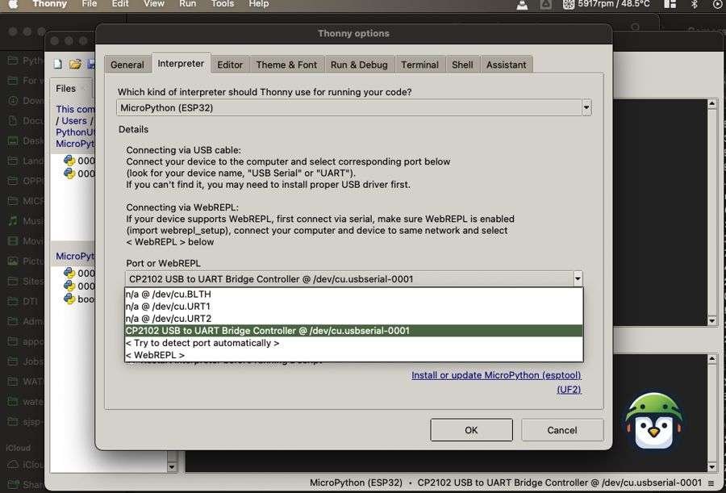Viewport: 726px width, 493px height.
Task: Click the Files panel scrollbar down arrow
Action: (172, 467)
